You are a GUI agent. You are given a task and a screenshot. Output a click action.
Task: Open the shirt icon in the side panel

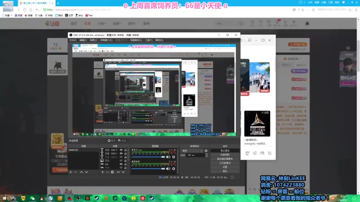pyautogui.click(x=247, y=153)
